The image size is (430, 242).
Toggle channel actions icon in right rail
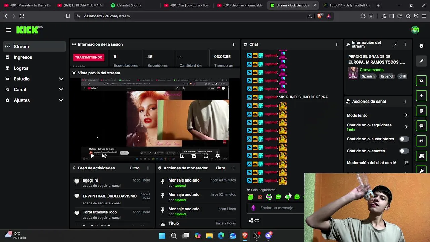421,156
